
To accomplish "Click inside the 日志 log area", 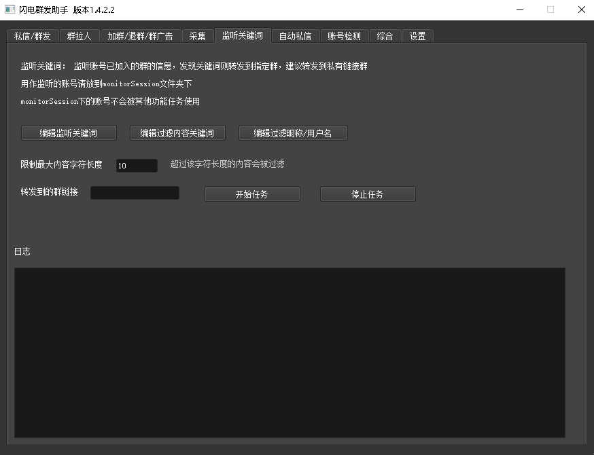I will pos(290,352).
